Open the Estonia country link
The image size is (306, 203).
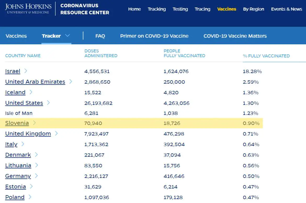tap(16, 187)
